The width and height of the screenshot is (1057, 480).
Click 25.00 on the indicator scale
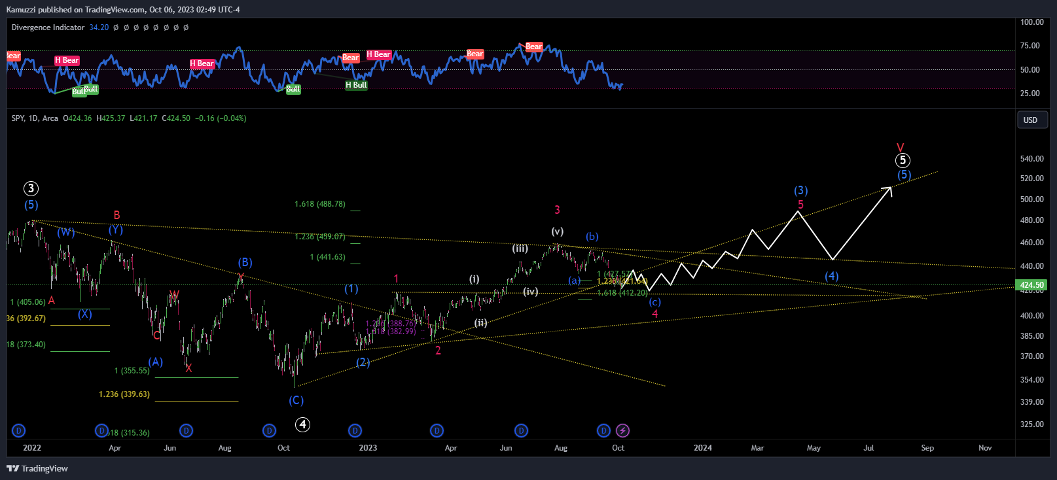[1030, 94]
